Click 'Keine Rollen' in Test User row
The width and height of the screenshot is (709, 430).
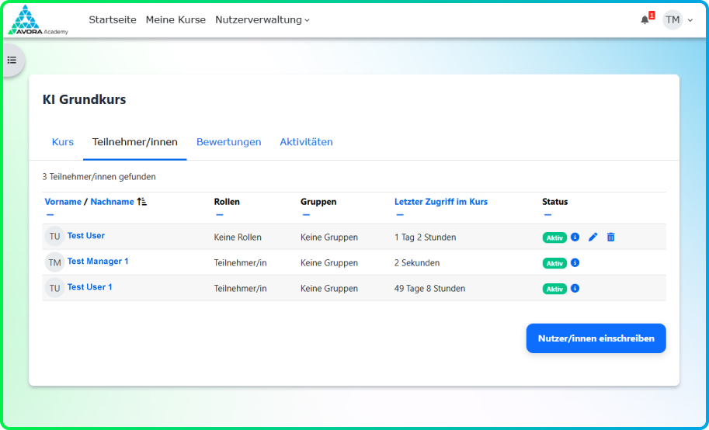click(x=238, y=238)
